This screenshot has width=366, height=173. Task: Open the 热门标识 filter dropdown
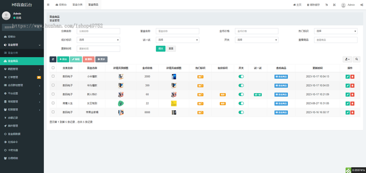pos(335,31)
